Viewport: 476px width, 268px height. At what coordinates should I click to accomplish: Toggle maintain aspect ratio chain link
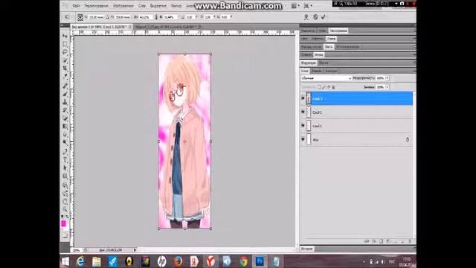[156, 17]
